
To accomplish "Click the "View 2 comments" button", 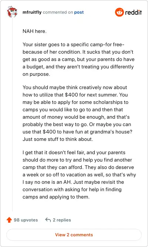I will [x=74, y=235].
